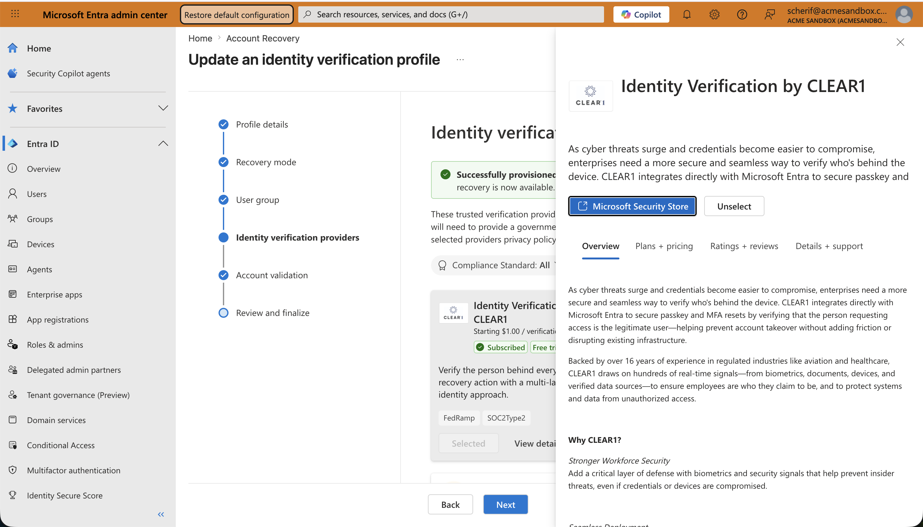
Task: Open the app launcher waffle icon
Action: pos(15,14)
